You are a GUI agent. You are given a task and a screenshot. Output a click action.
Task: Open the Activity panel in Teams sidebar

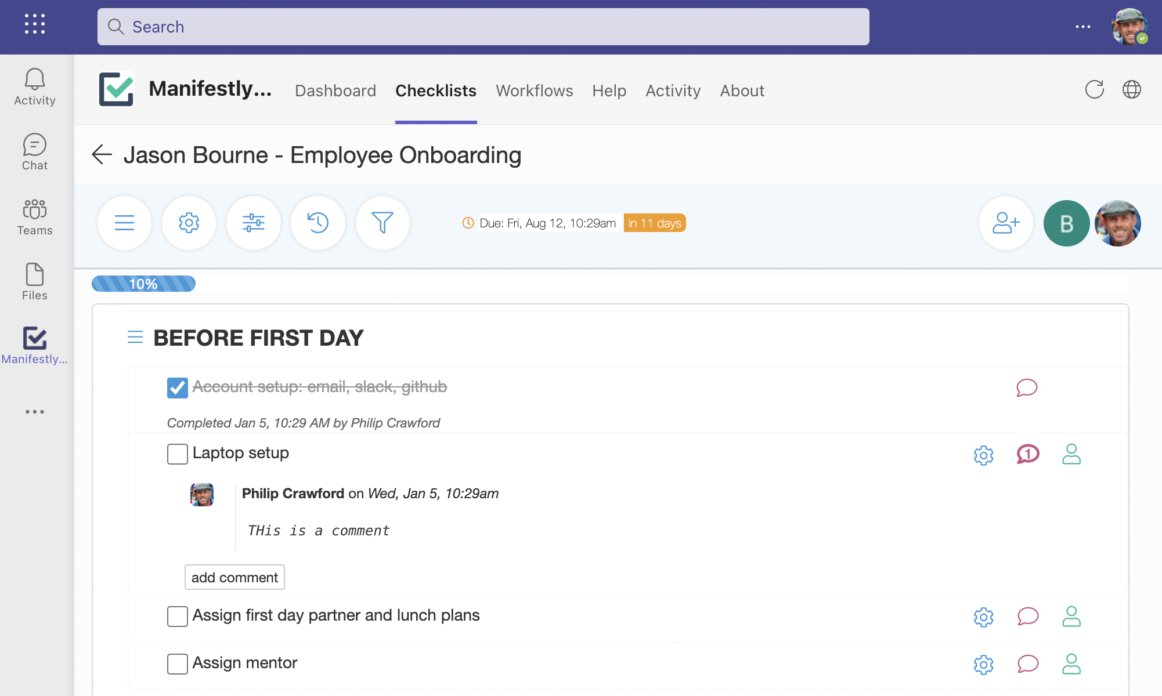click(34, 86)
